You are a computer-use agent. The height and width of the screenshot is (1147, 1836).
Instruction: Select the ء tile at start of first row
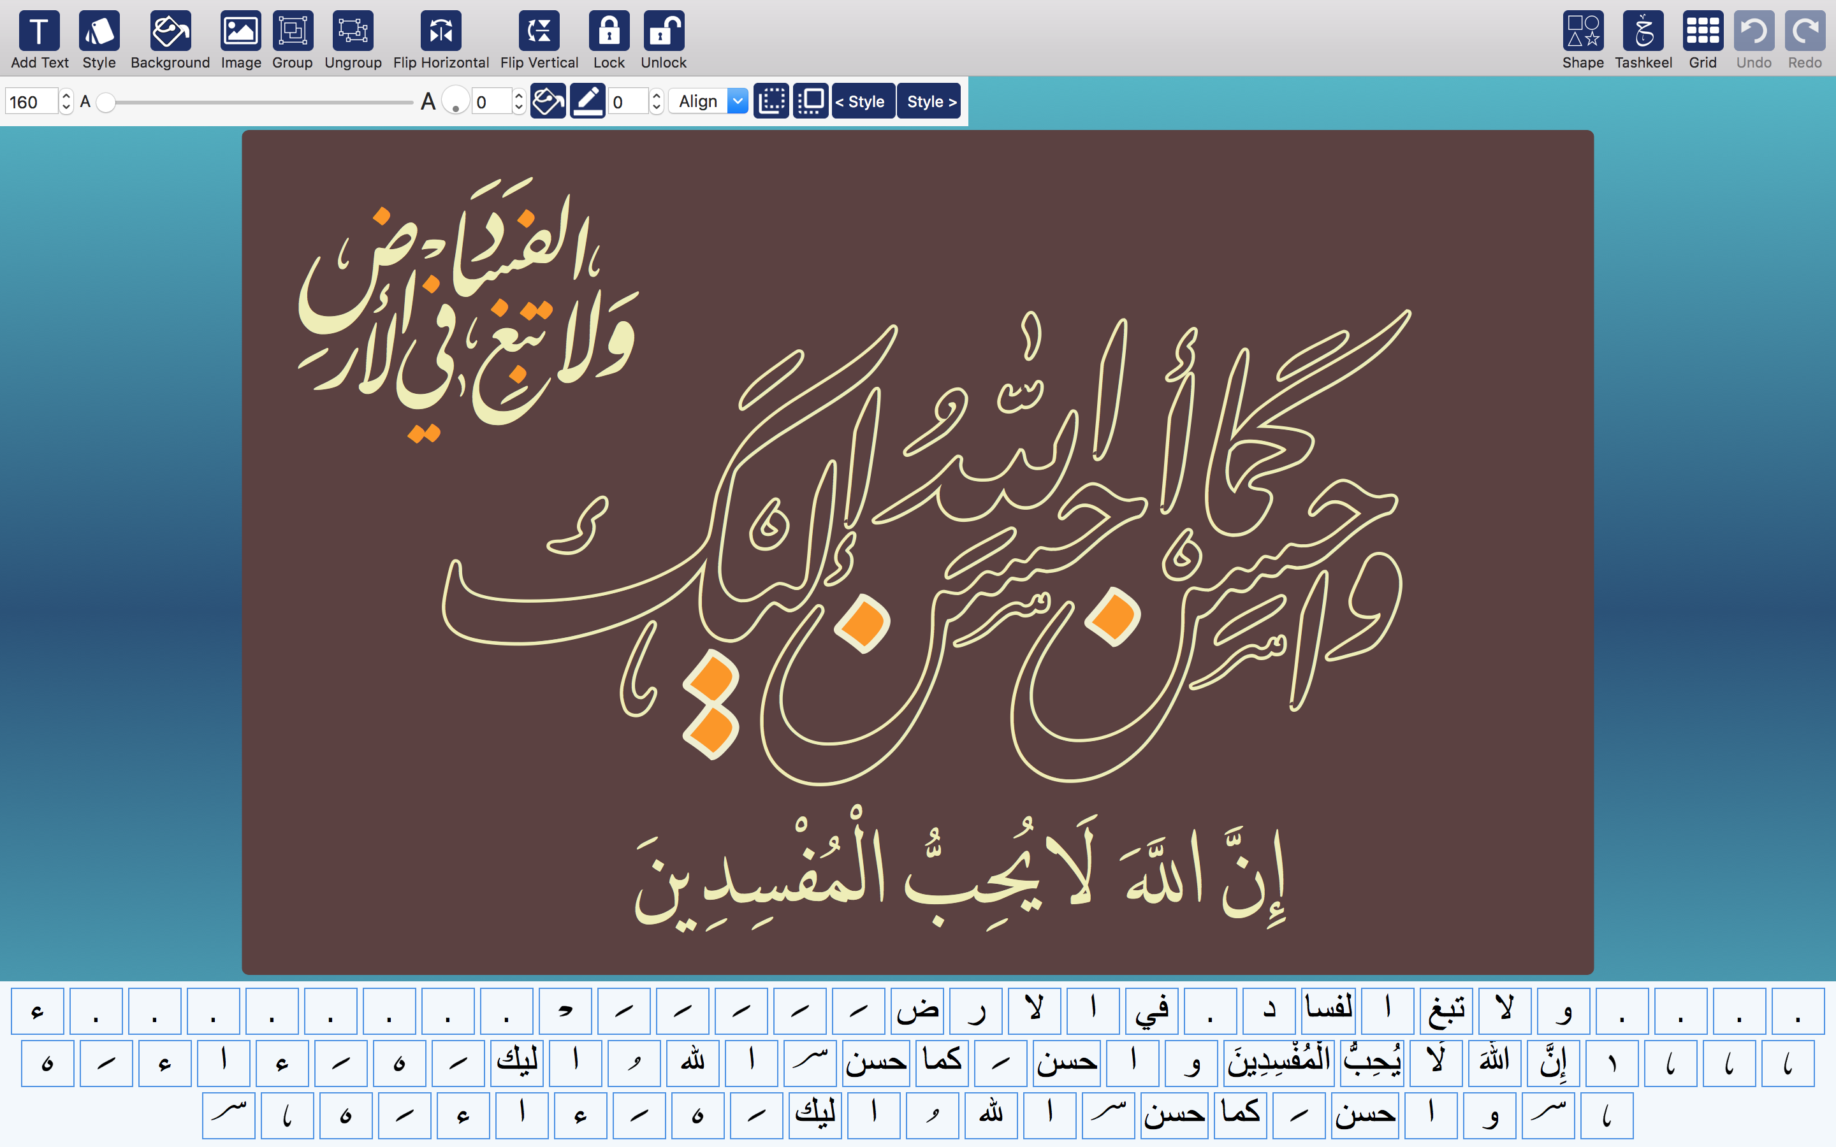point(37,1011)
